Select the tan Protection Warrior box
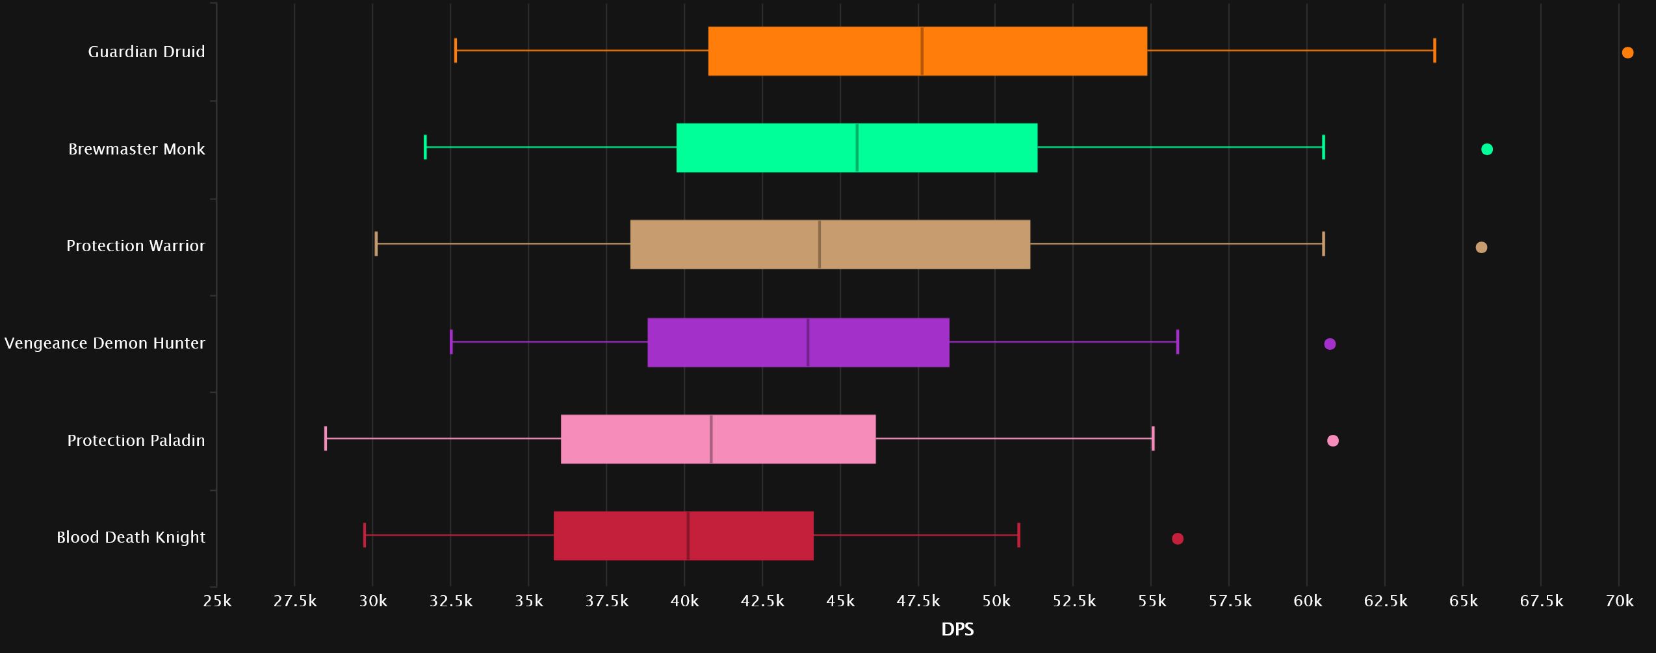1656x653 pixels. 830,245
